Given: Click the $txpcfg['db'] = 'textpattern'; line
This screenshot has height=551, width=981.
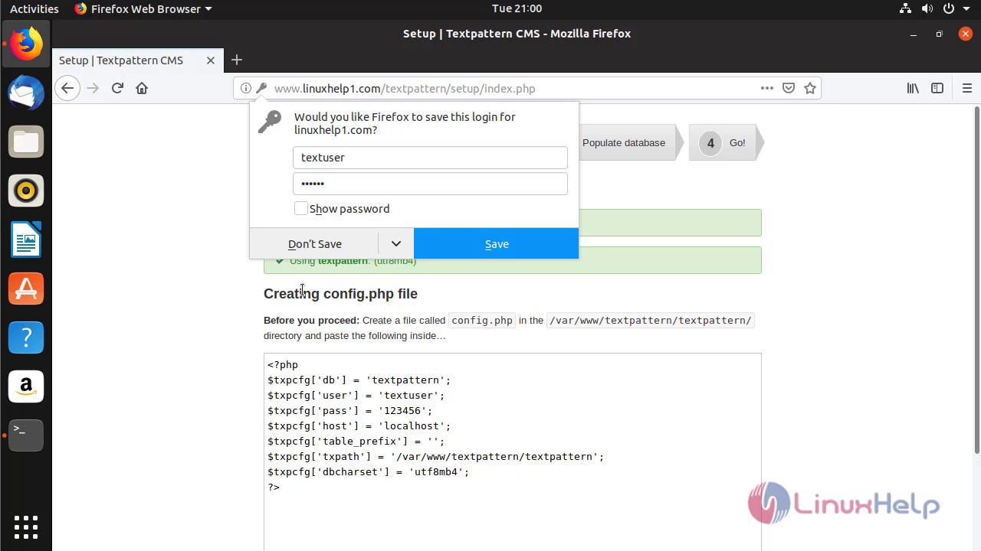Looking at the screenshot, I should 359,380.
